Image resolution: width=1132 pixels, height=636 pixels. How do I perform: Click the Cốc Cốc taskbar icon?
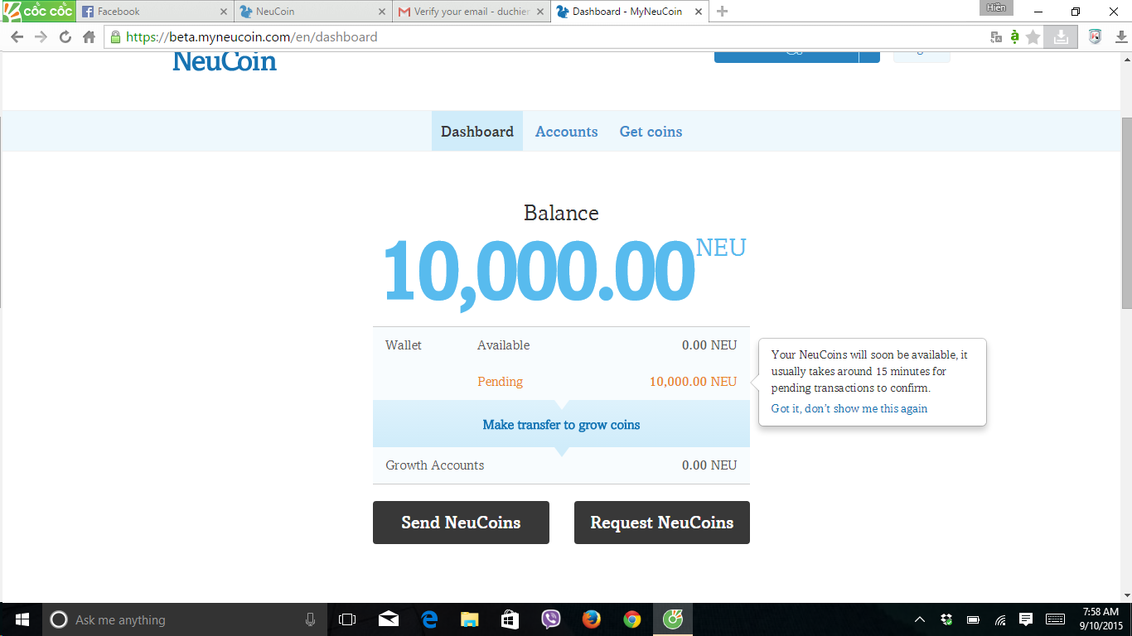(x=673, y=619)
